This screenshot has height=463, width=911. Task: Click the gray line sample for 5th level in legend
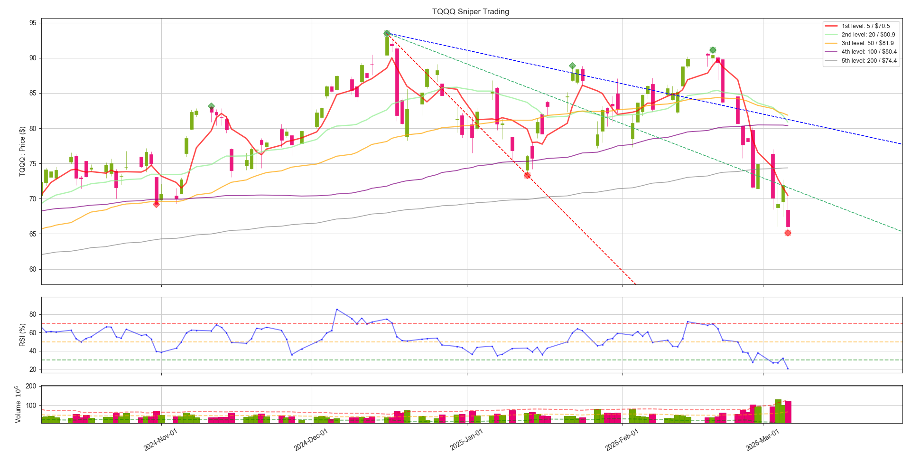831,60
